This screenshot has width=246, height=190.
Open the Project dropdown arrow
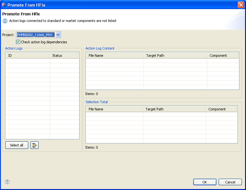click(58, 35)
